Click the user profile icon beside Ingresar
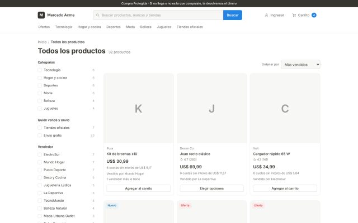Screen dimensions: 358x223 click(266, 15)
